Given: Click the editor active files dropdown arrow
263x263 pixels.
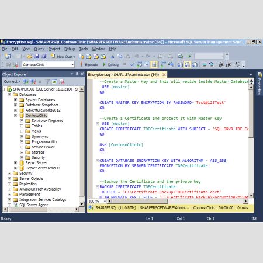Looking at the screenshot, I should click(251, 75).
